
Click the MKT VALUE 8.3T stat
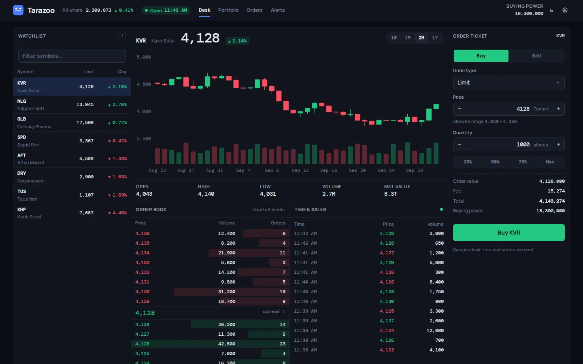[x=397, y=190]
